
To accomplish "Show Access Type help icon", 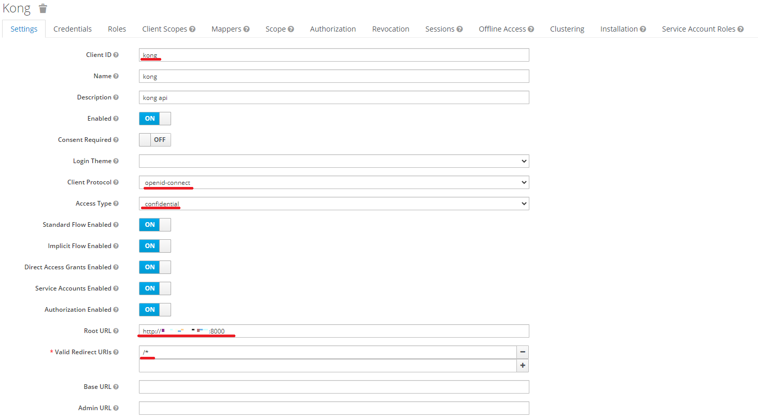I will (x=116, y=204).
